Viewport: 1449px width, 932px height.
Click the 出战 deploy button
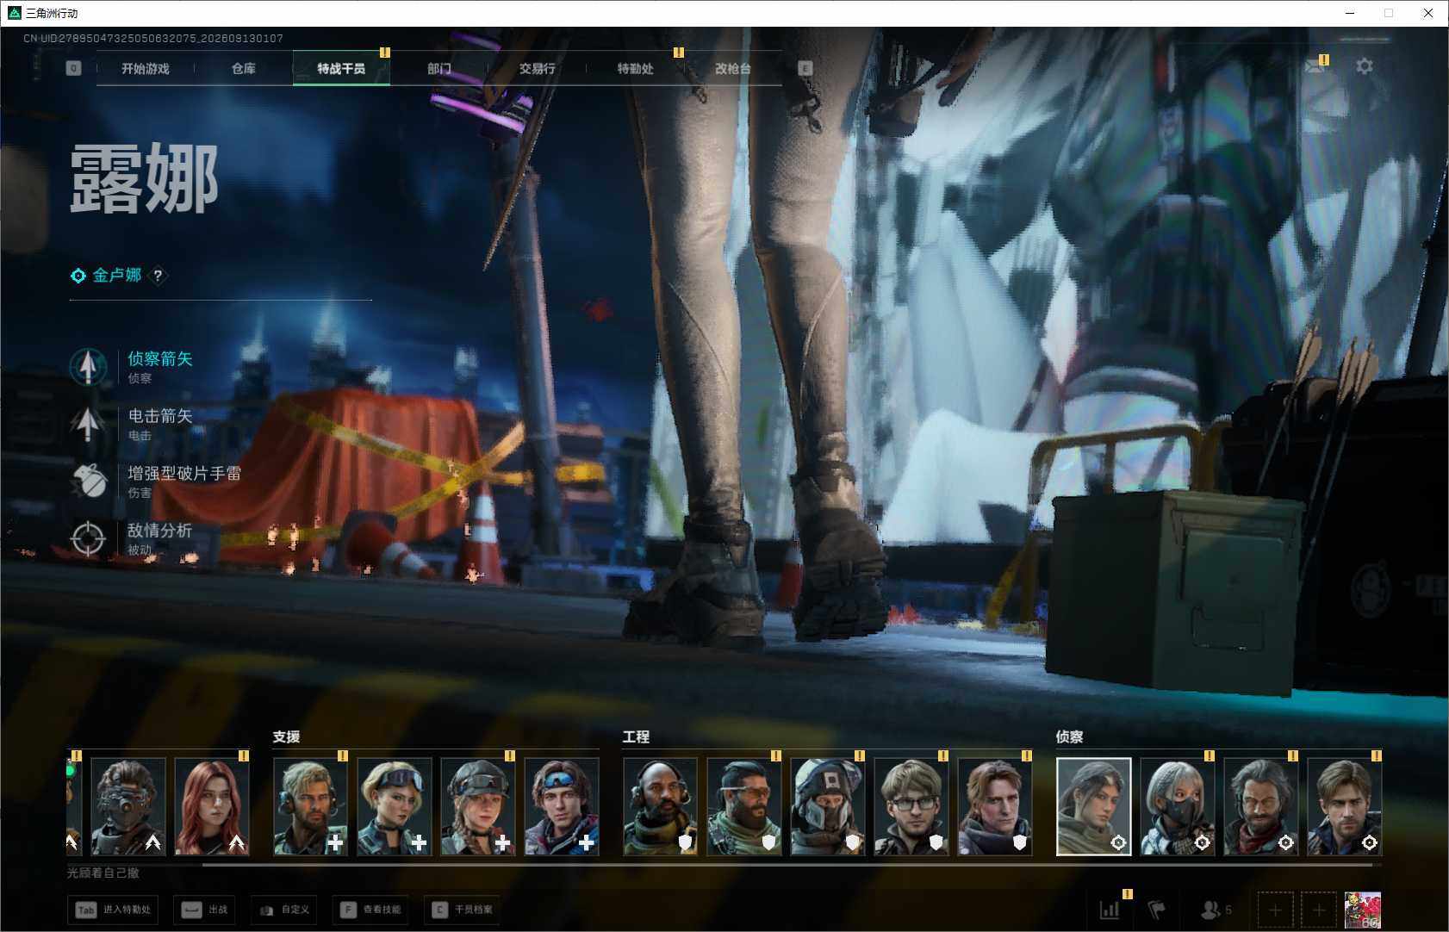(206, 910)
